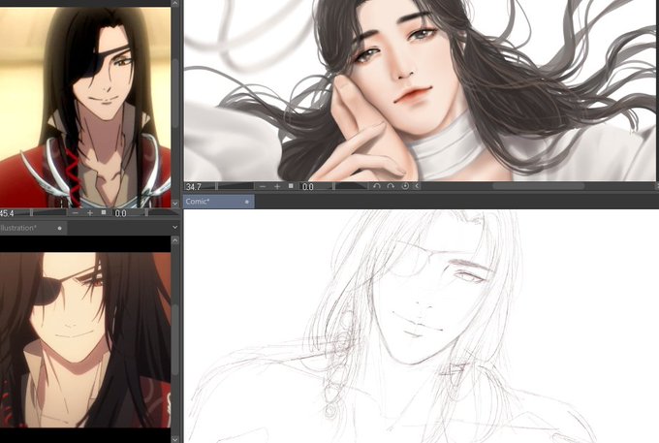Click scroll-down arrow of the Illustration canvas
The image size is (659, 443).
[175, 439]
